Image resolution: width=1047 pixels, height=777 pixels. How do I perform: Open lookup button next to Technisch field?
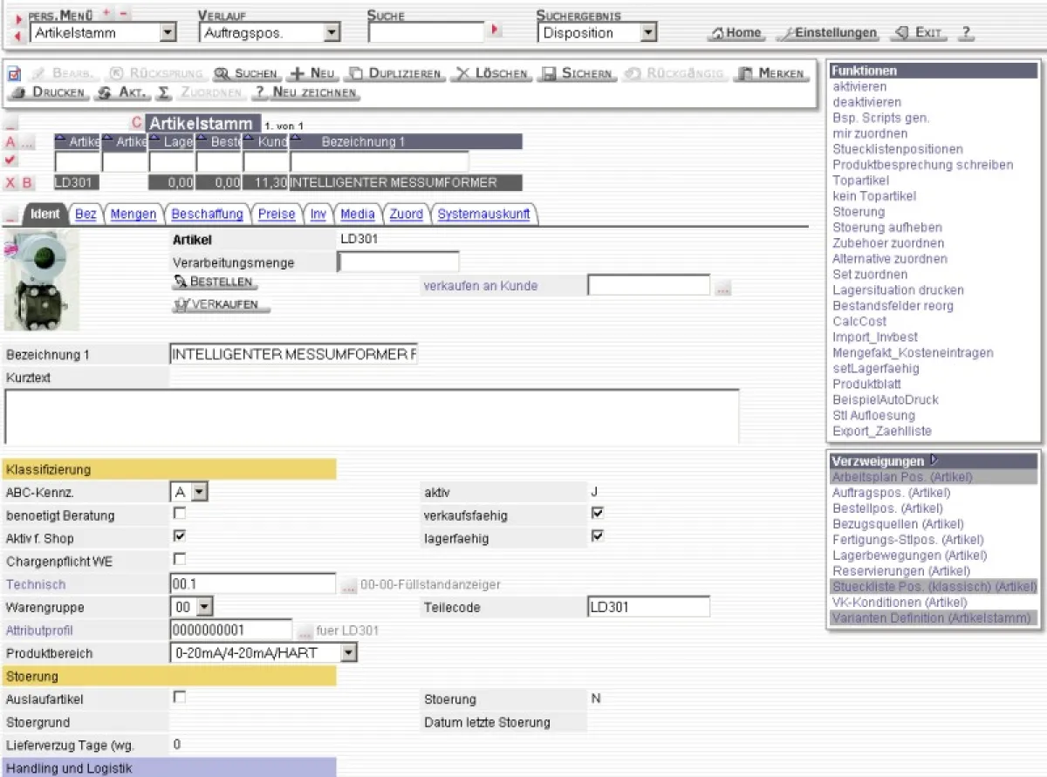coord(348,585)
